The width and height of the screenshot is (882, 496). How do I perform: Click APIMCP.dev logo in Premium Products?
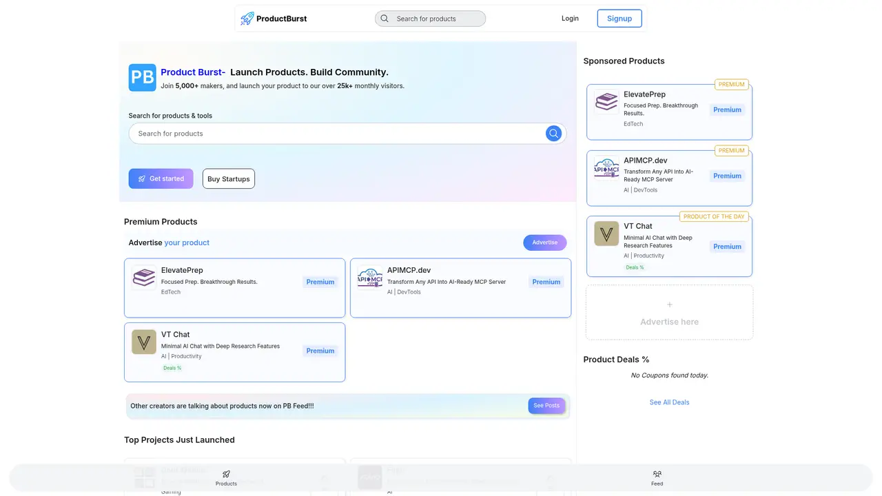tap(370, 278)
